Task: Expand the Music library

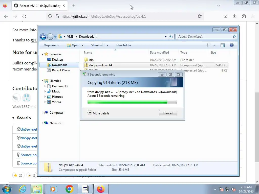Action: coord(45,91)
